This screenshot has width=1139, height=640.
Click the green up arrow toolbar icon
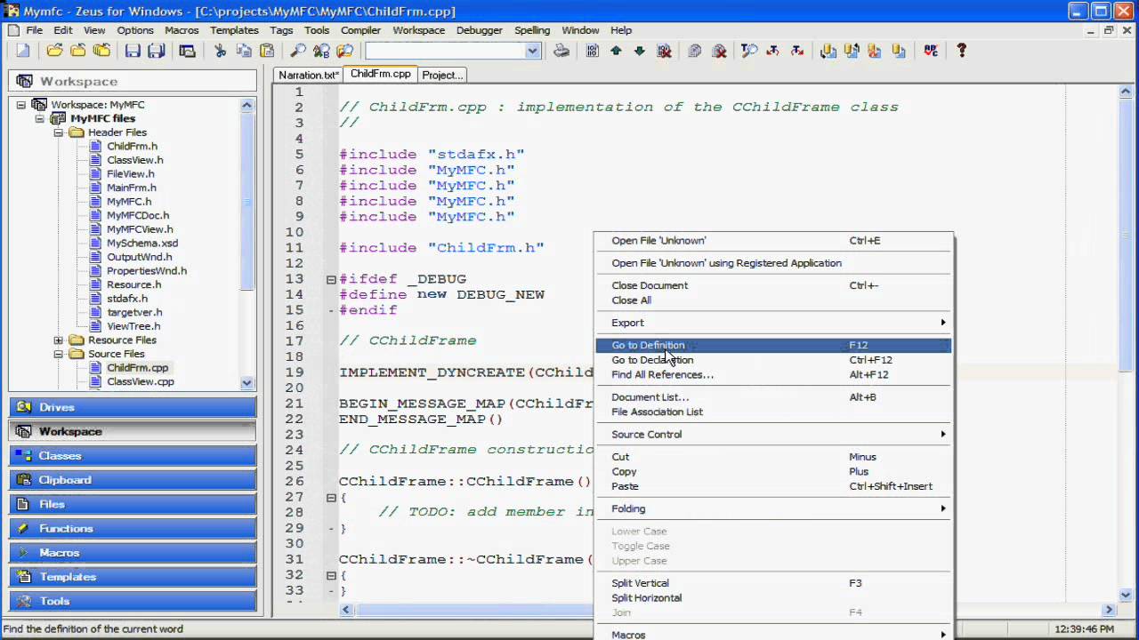pos(616,51)
